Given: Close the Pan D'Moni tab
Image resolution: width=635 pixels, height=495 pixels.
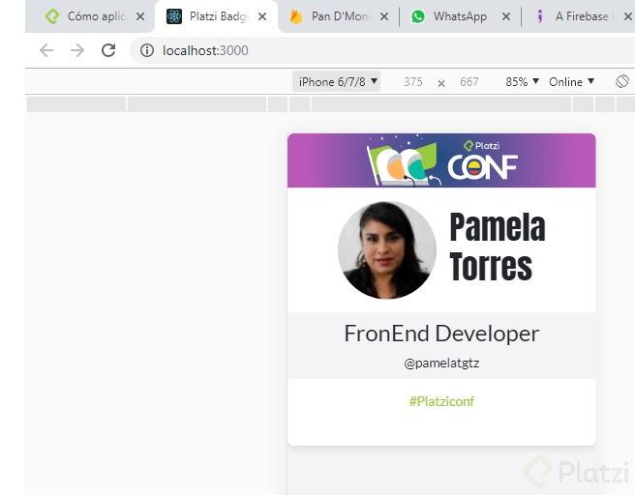Looking at the screenshot, I should point(384,16).
